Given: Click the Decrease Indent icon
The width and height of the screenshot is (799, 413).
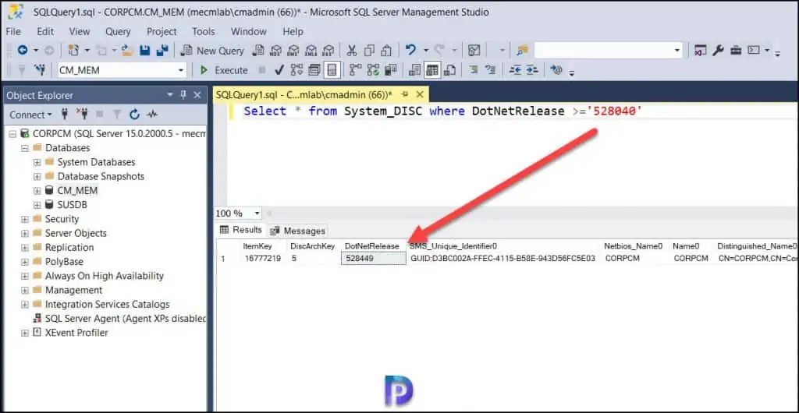Looking at the screenshot, I should pos(515,69).
